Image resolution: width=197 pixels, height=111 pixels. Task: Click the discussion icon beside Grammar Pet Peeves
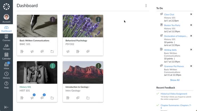click(161, 66)
